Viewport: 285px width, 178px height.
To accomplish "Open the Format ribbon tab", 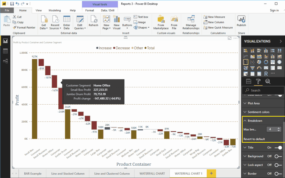I will tap(90, 10).
